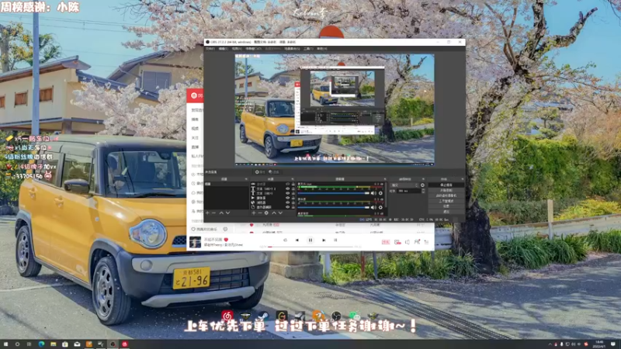The width and height of the screenshot is (621, 349).
Task: Click the transition duration input field
Action: (x=408, y=191)
